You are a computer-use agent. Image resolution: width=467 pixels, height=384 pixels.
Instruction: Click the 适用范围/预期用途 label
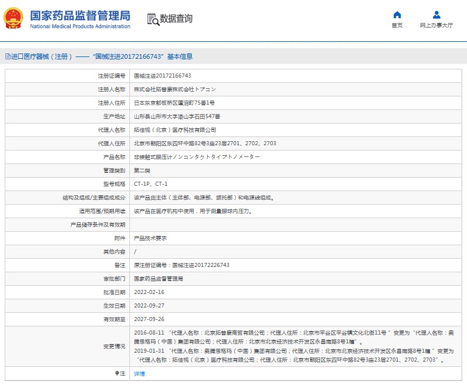pos(102,211)
